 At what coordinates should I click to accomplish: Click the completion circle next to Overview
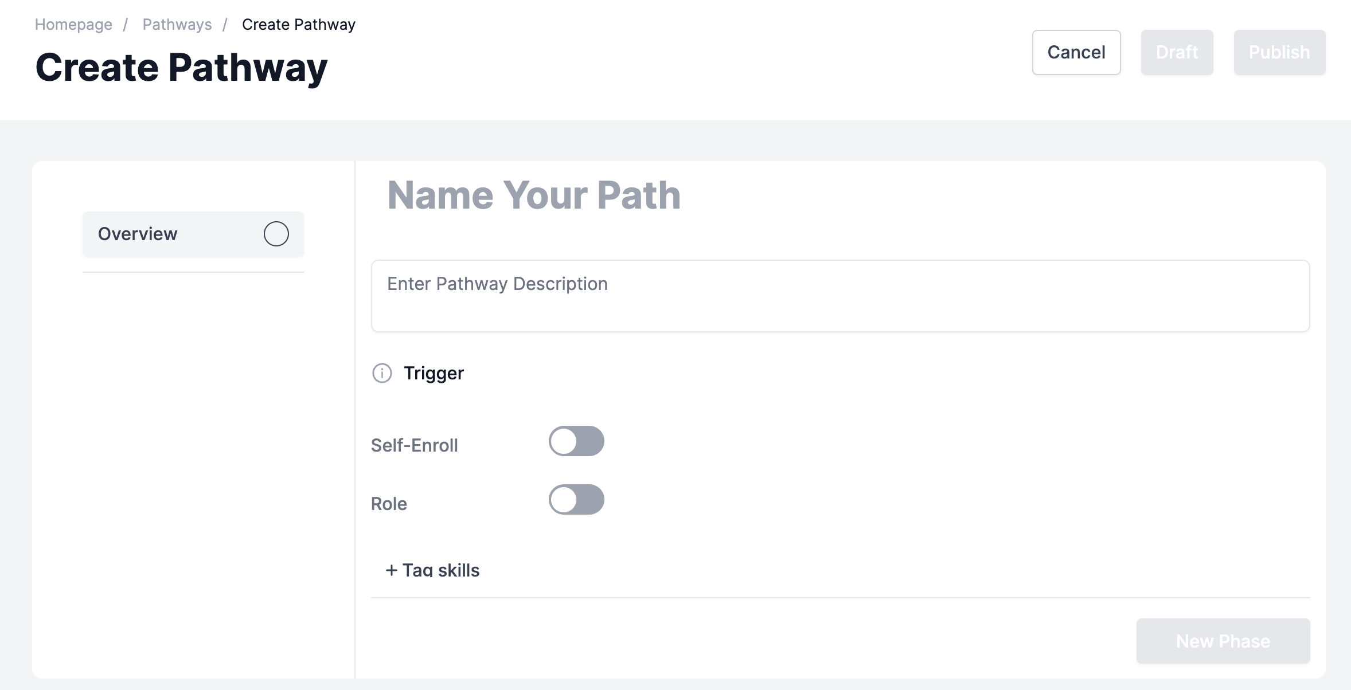point(276,233)
